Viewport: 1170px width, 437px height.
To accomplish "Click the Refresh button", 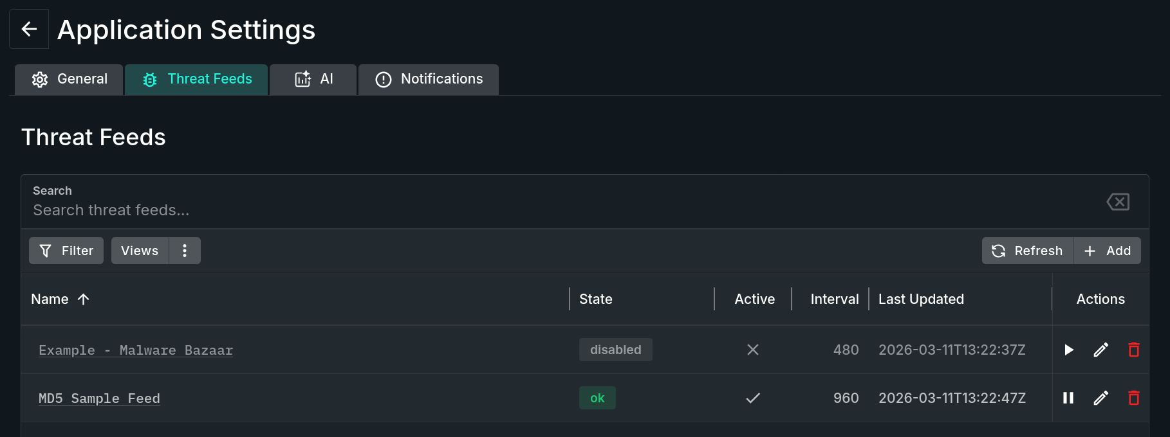I will click(x=1026, y=251).
